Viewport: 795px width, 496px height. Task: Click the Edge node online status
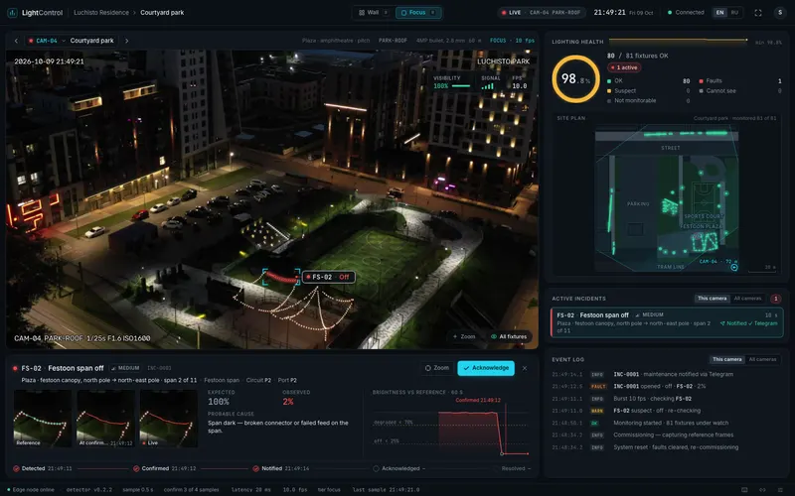tap(31, 490)
